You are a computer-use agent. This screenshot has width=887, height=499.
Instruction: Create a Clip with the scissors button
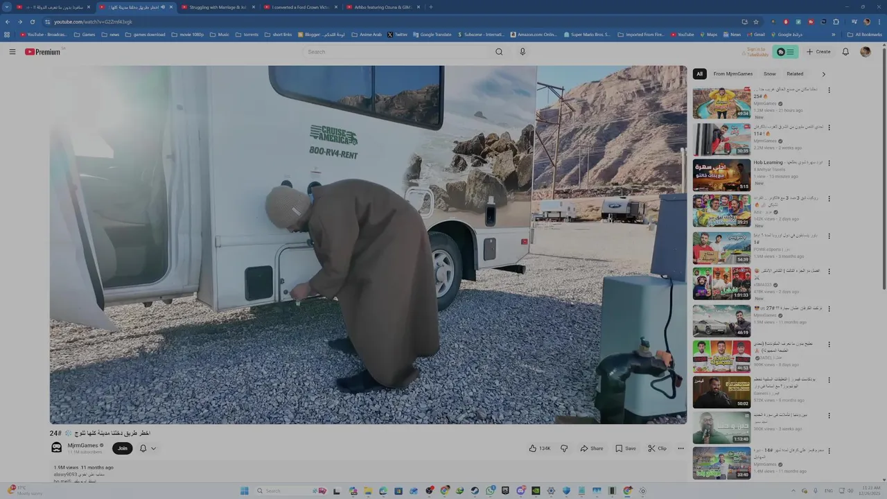(658, 448)
